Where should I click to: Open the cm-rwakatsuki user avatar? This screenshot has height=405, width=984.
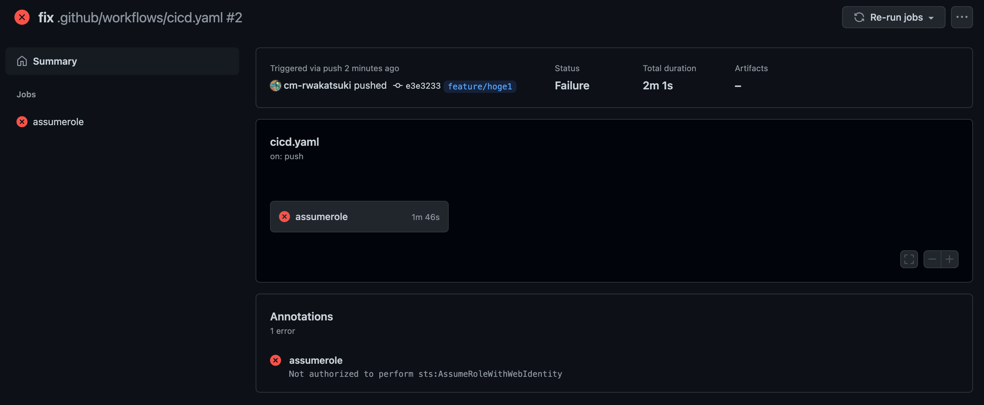coord(276,86)
